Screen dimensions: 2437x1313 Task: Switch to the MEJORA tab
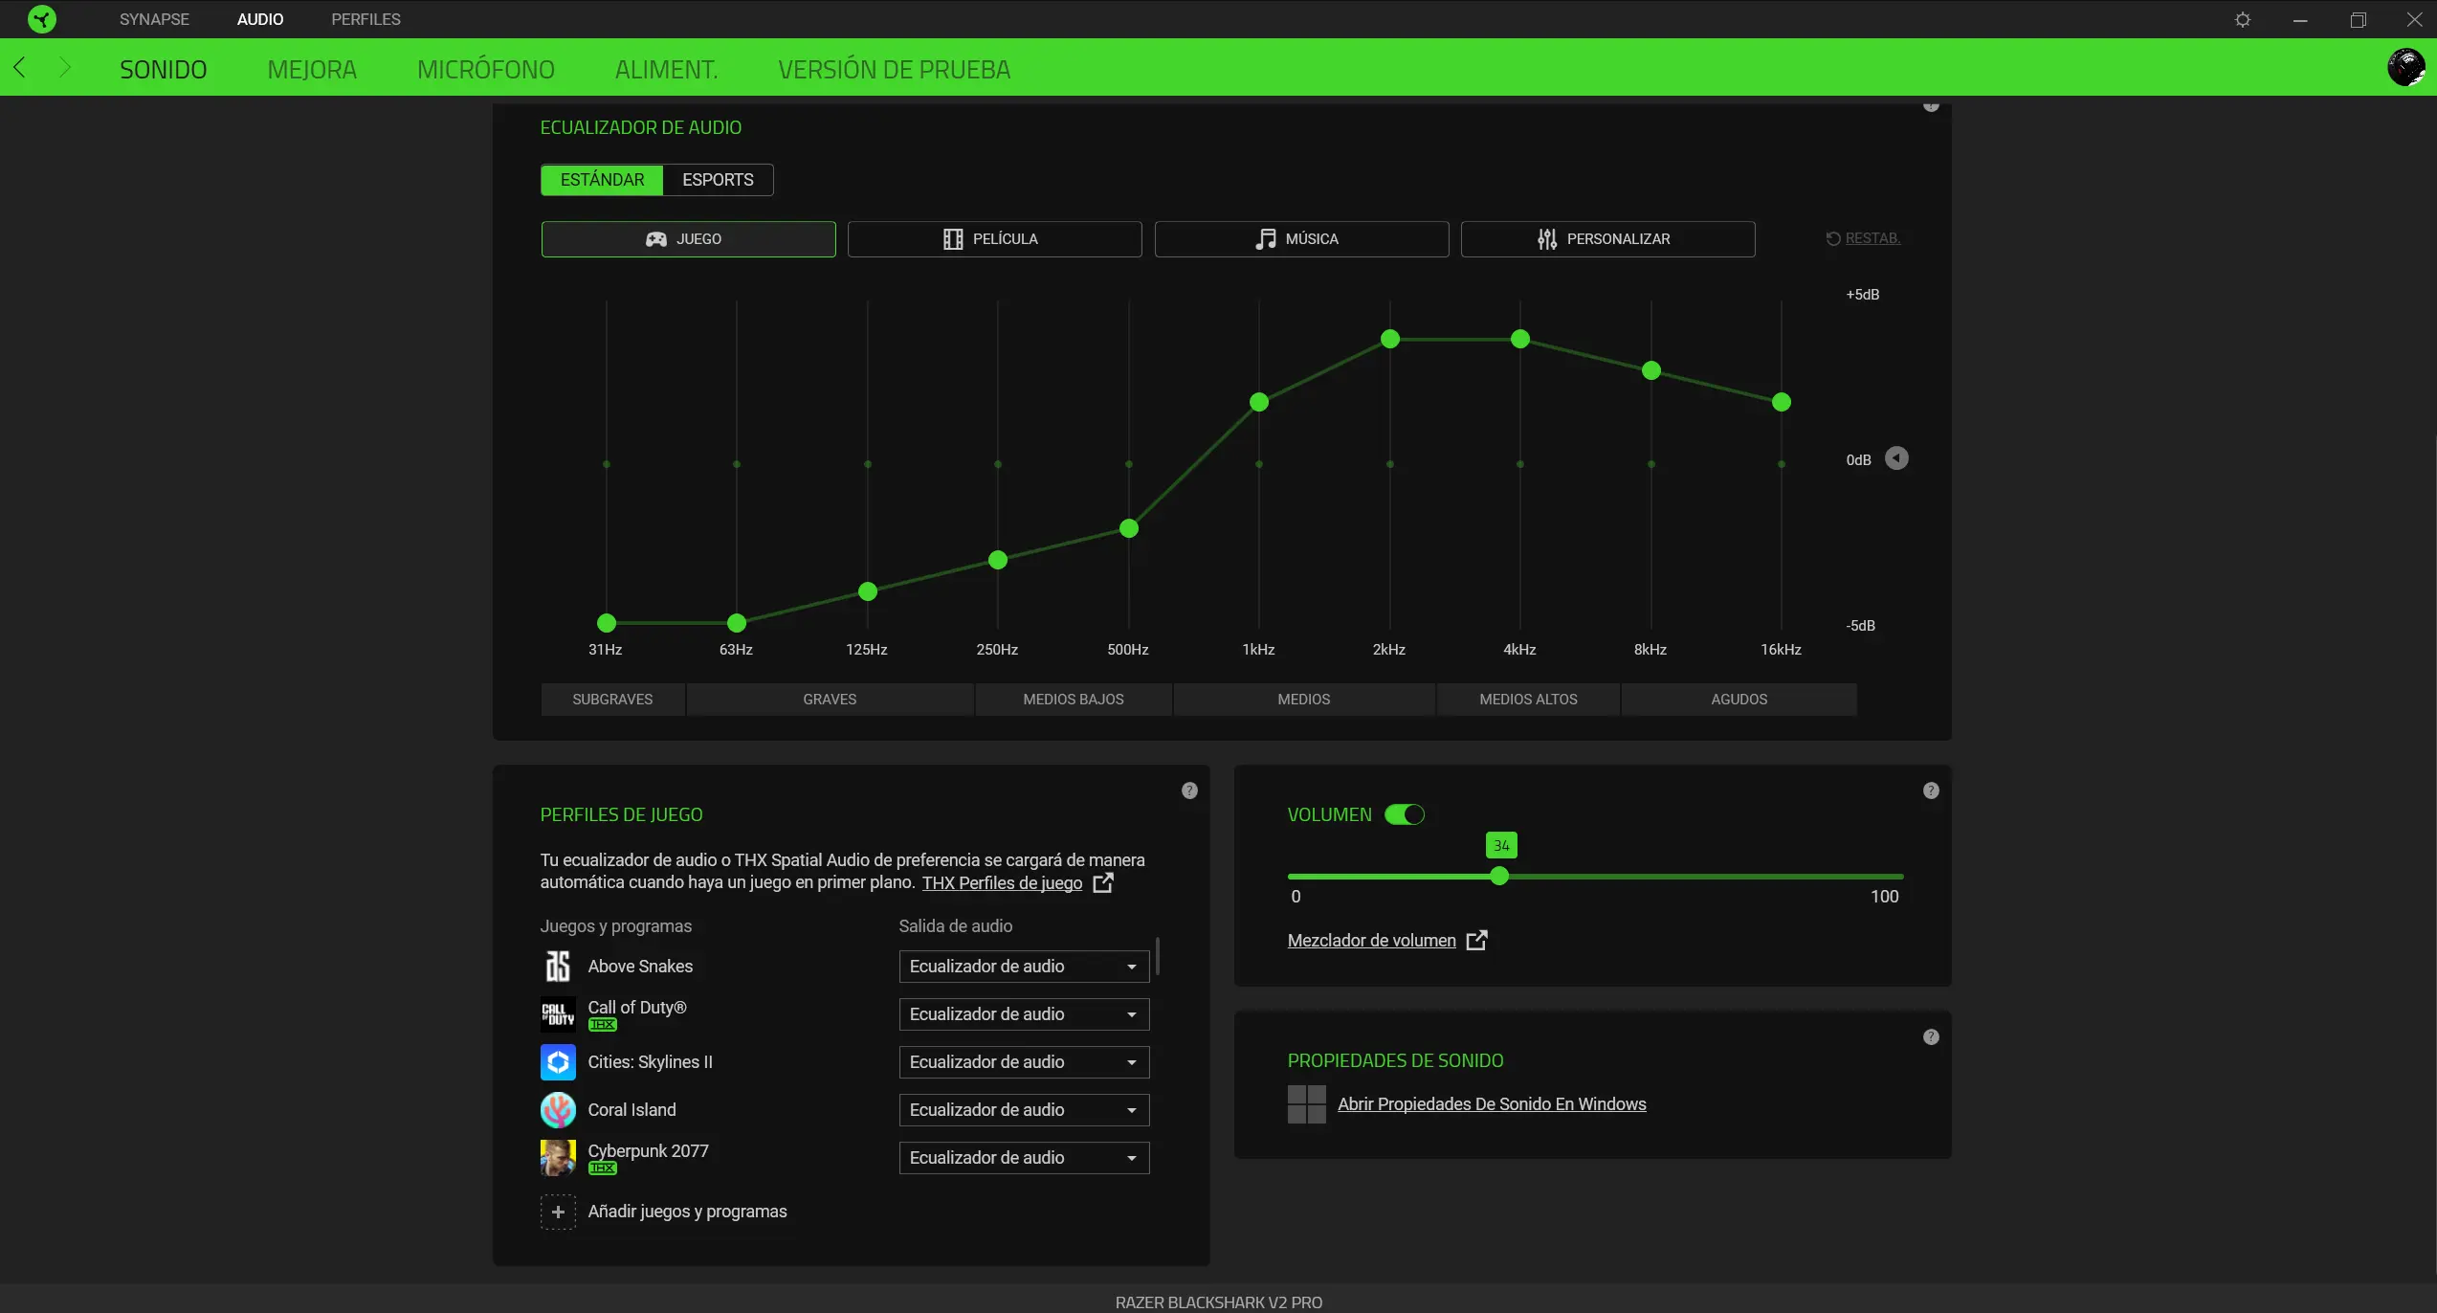312,69
